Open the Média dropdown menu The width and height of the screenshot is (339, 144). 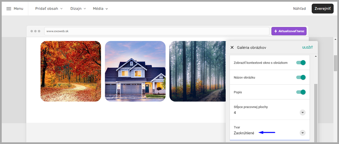100,8
